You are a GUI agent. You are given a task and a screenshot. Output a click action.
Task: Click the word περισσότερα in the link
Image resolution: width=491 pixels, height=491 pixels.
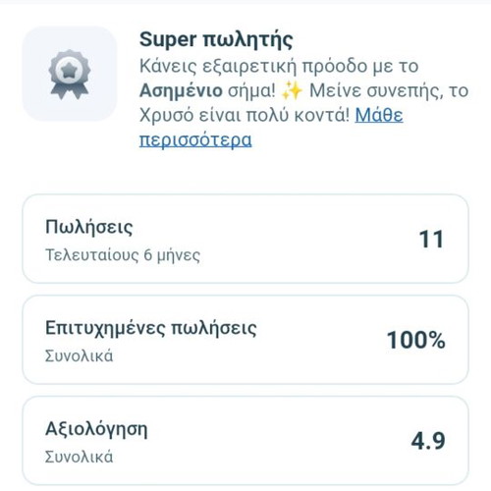coord(195,140)
